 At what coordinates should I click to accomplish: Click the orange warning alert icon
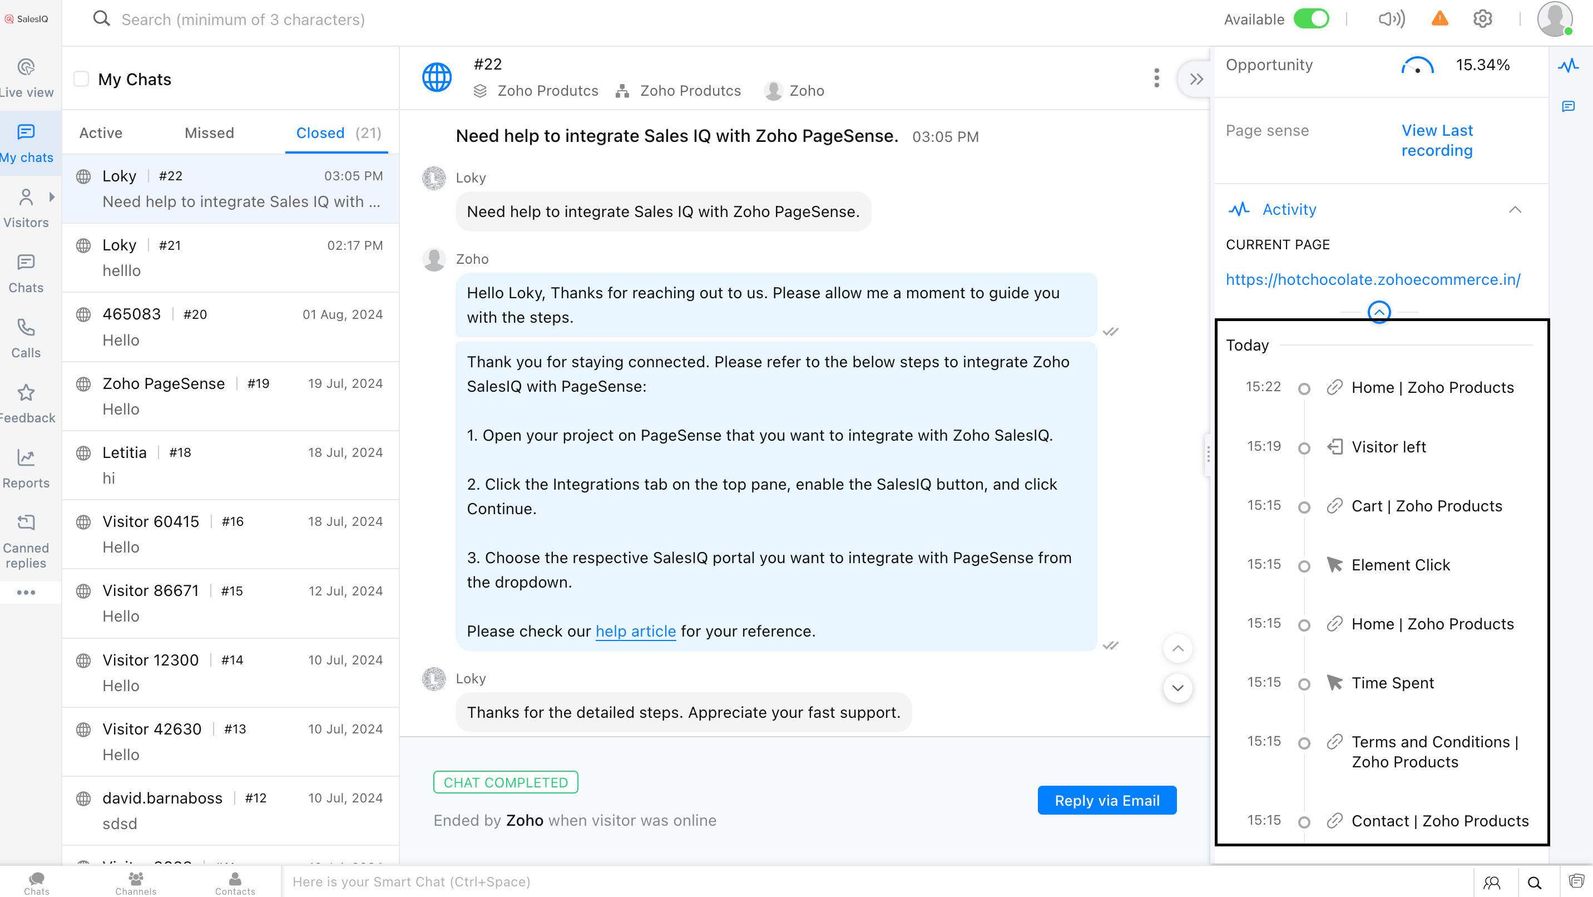(x=1439, y=18)
